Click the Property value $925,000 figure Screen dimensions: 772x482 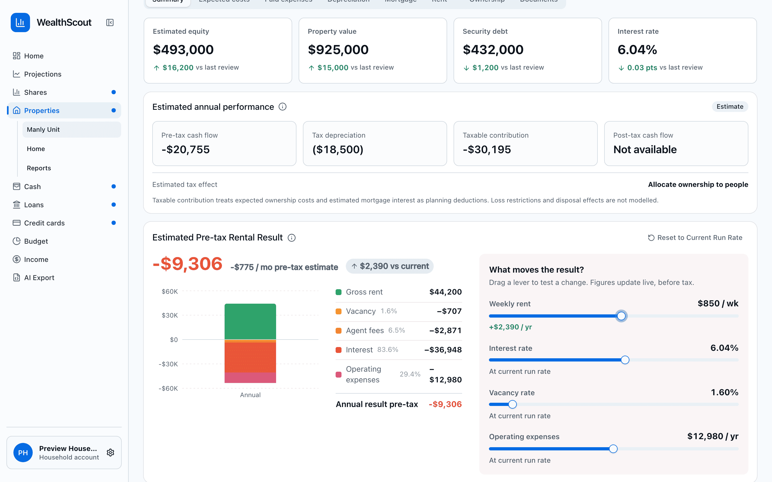pyautogui.click(x=338, y=50)
